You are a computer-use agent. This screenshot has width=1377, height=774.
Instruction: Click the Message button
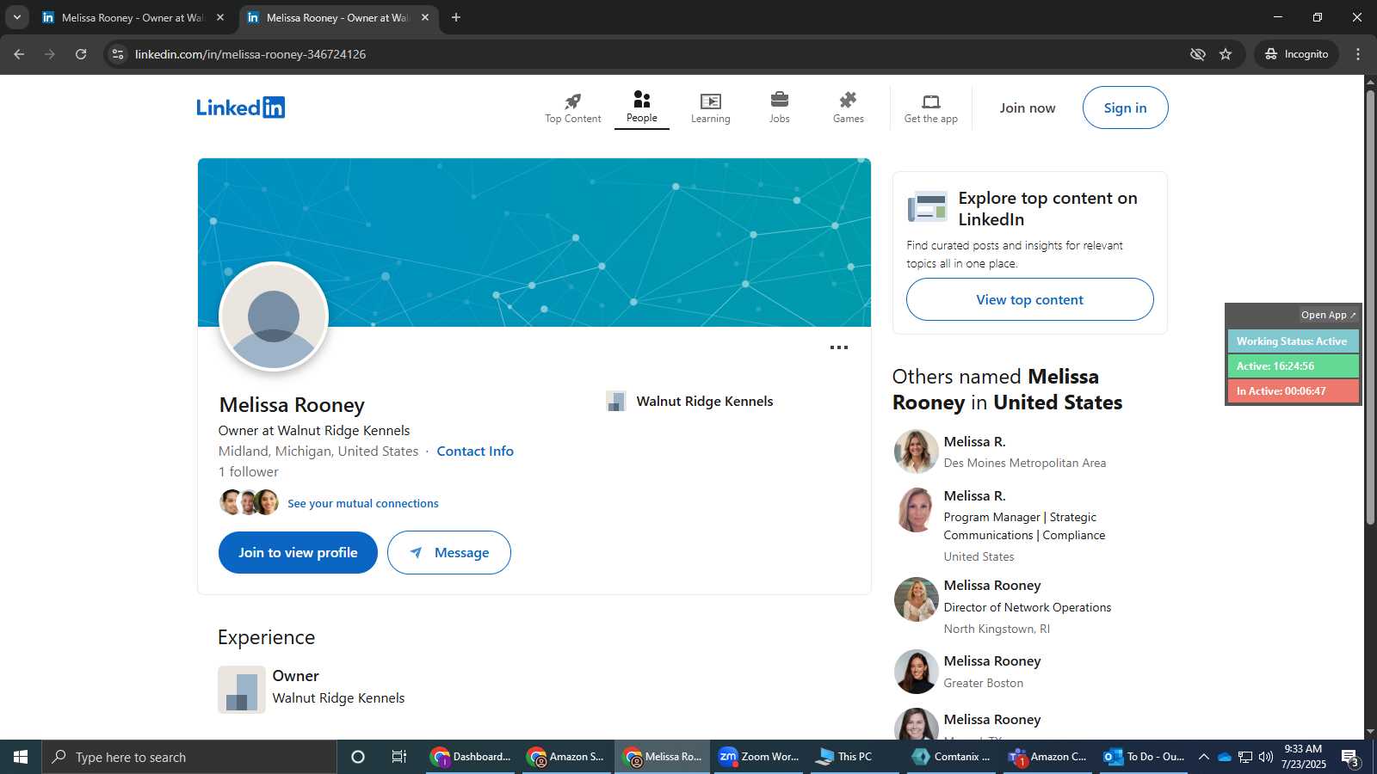tap(448, 552)
